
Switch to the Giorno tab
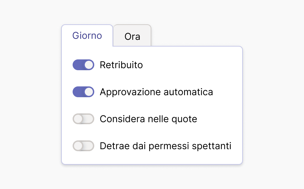tap(87, 35)
